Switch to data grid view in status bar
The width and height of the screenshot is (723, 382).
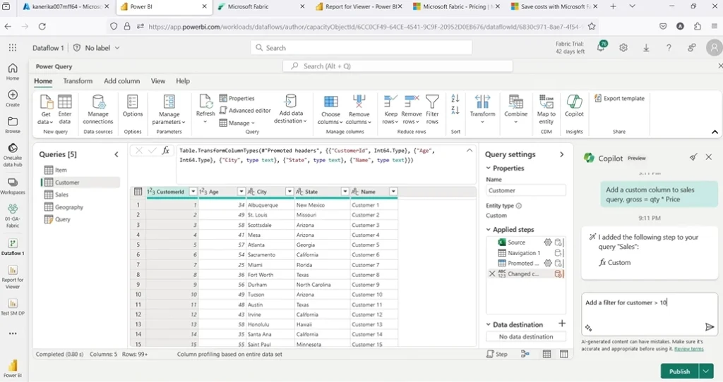547,354
